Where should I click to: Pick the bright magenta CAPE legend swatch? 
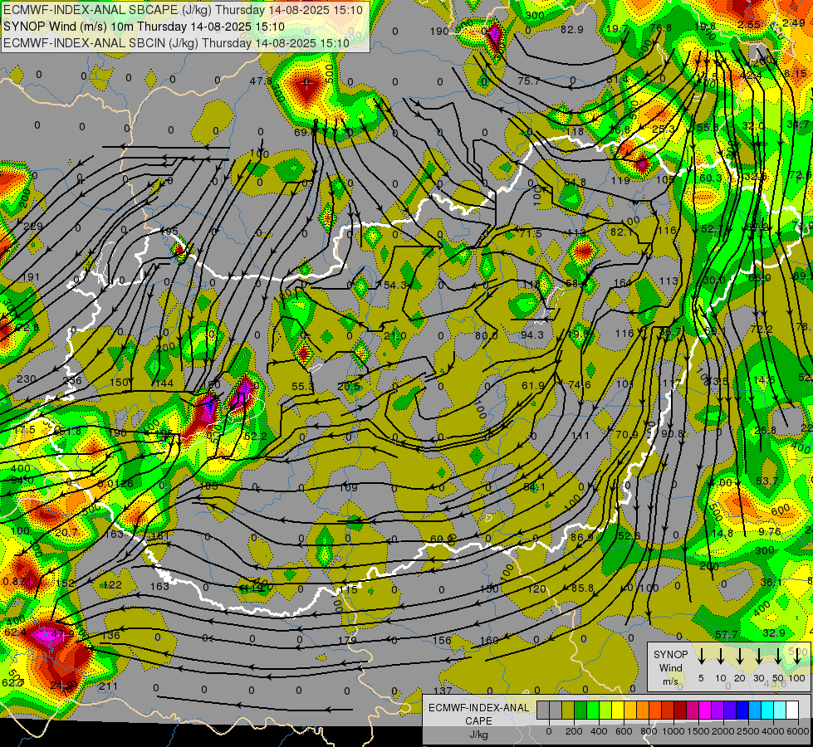705,710
